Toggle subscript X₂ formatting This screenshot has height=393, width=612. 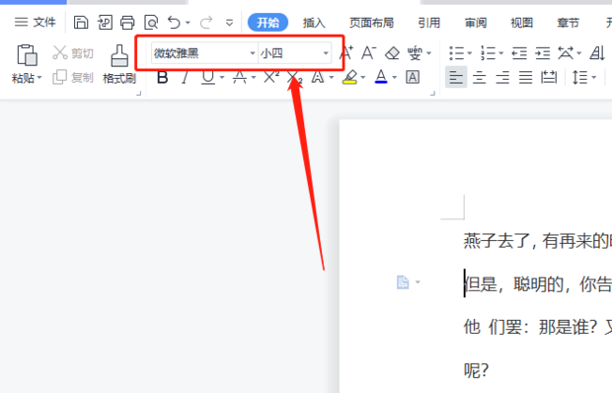pos(295,78)
